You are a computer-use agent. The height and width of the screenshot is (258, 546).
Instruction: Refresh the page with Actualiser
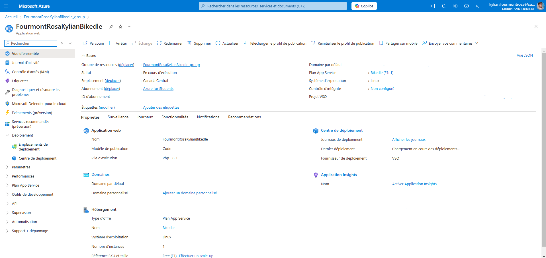(227, 43)
